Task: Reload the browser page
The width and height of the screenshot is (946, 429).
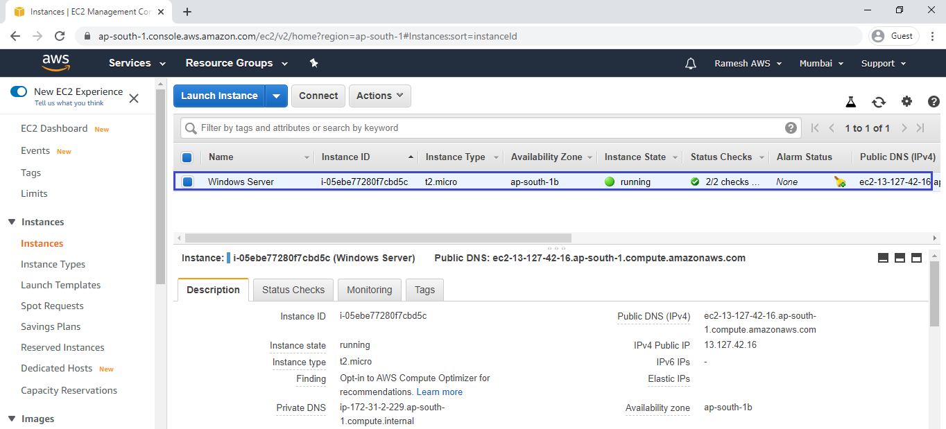Action: tap(60, 36)
